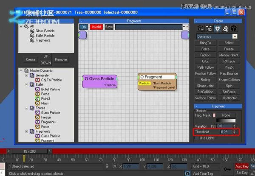Collapse the Fragment rollout header
Screen dimensions: 255x176
tap(218, 106)
